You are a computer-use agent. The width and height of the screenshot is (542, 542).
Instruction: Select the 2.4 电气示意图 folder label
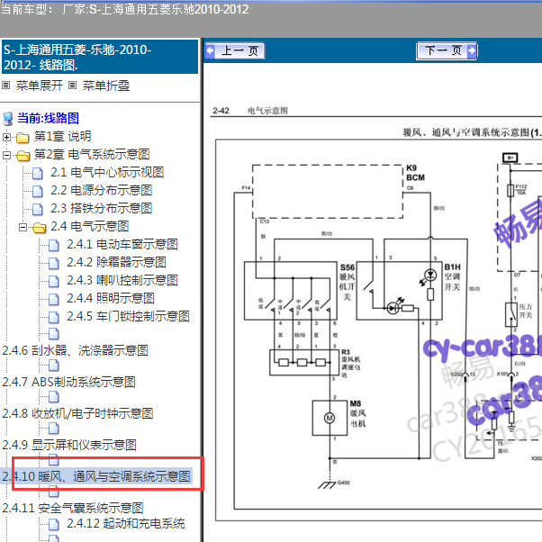pyautogui.click(x=89, y=226)
